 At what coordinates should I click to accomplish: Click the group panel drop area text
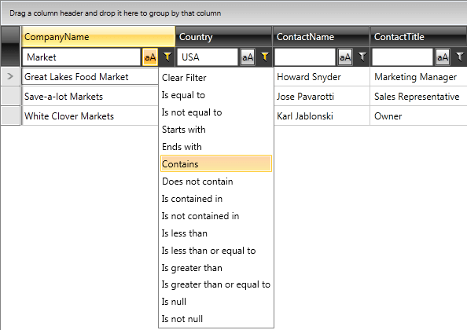coord(116,13)
